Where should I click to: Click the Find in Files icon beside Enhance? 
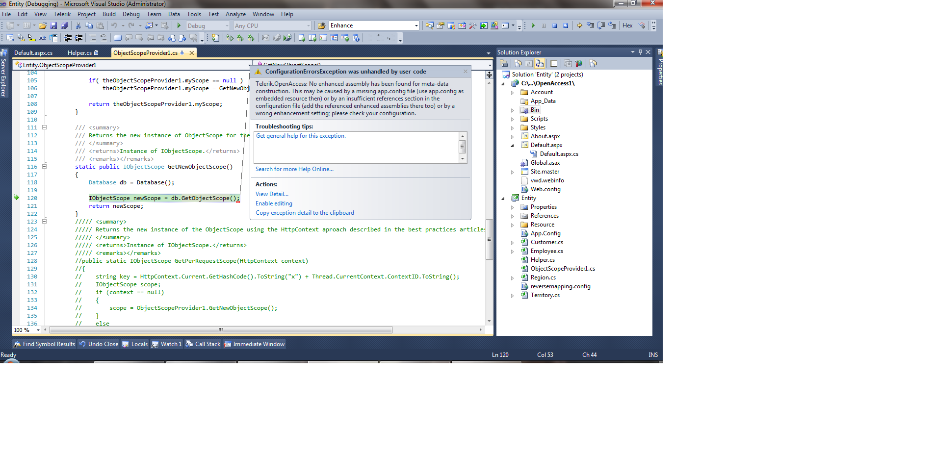(x=322, y=25)
